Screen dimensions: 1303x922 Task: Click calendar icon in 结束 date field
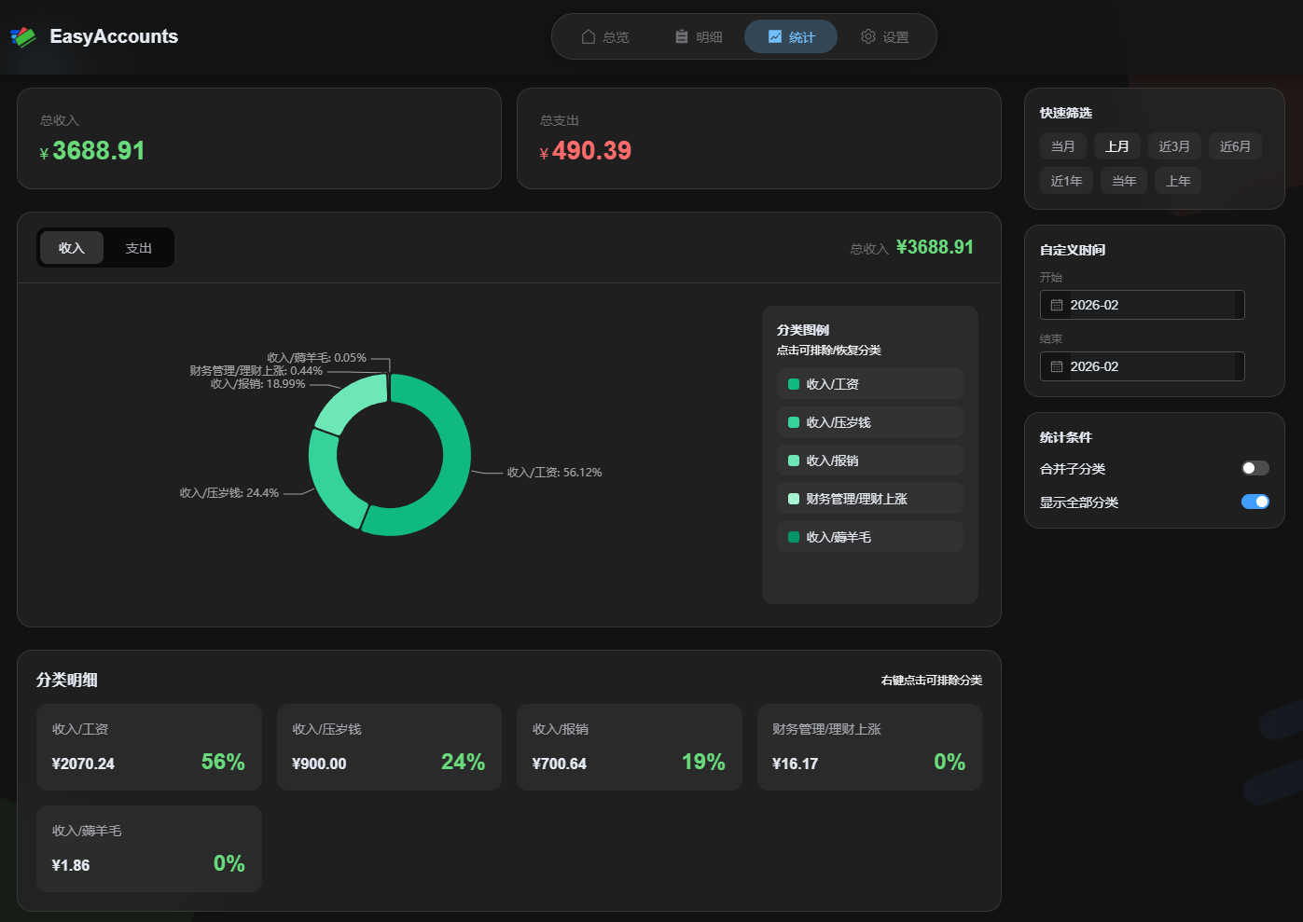pyautogui.click(x=1057, y=367)
